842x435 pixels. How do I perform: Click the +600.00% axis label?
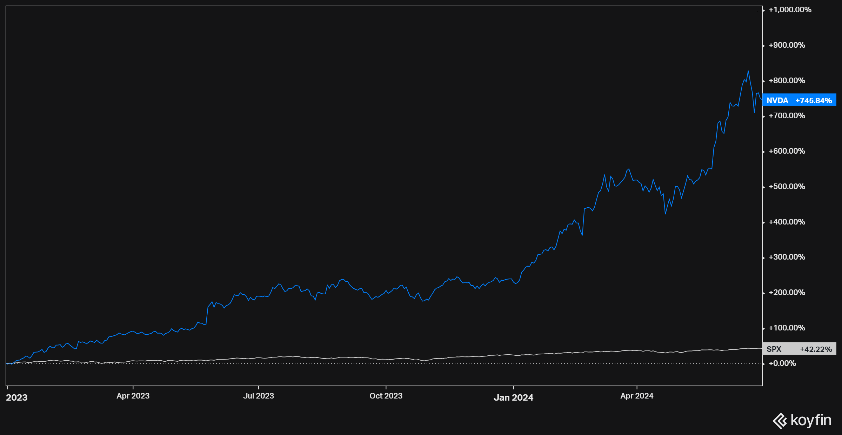click(787, 151)
